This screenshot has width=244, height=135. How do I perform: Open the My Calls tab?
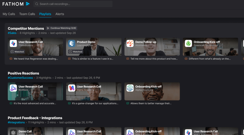[9, 14]
